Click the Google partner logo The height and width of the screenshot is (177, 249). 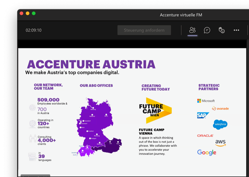tap(207, 153)
